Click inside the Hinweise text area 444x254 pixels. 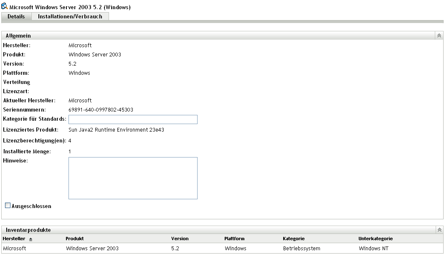tap(133, 178)
